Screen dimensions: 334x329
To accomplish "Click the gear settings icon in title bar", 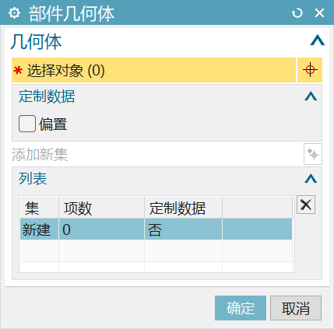I will tap(14, 12).
